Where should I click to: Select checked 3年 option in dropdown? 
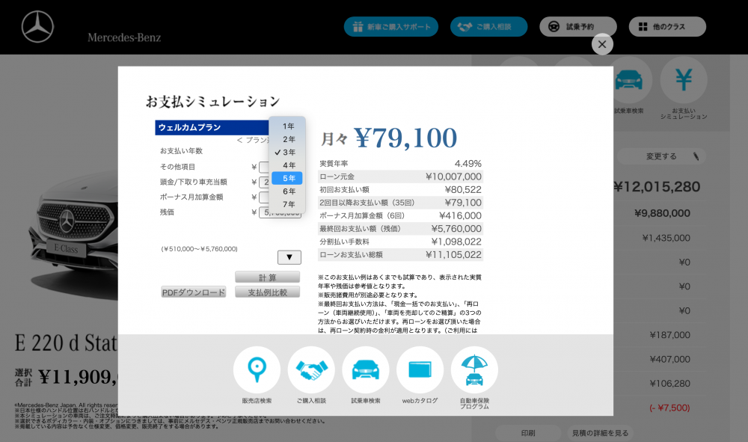(287, 152)
